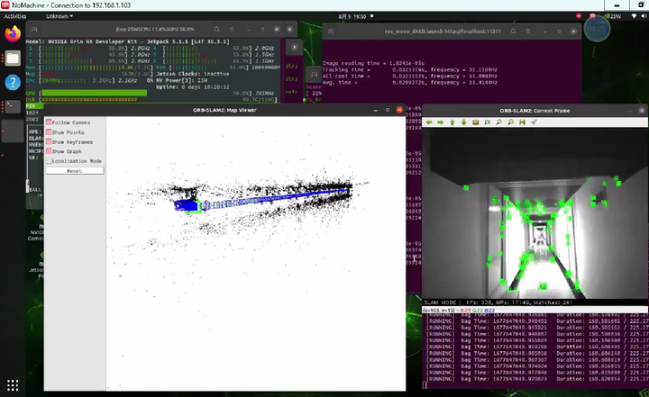This screenshot has width=649, height=397.
Task: Close the ORB-SLAM2 Map Viewer window
Action: 399,110
